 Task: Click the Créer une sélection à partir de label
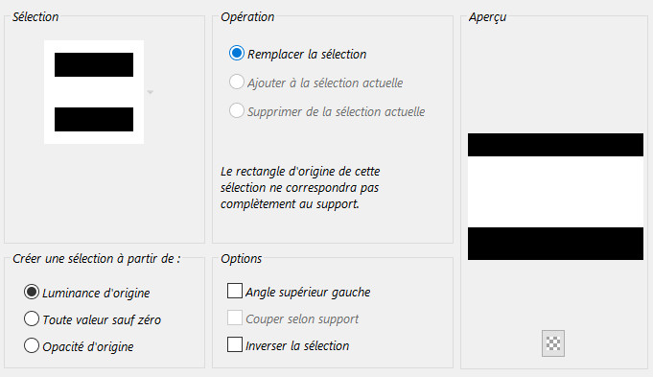pos(97,259)
